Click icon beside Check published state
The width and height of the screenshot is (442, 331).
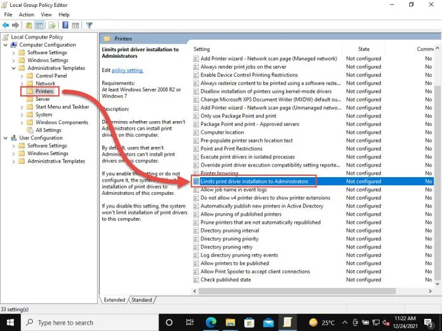(196, 280)
